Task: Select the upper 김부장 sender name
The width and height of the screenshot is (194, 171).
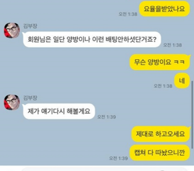Action: (x=30, y=26)
